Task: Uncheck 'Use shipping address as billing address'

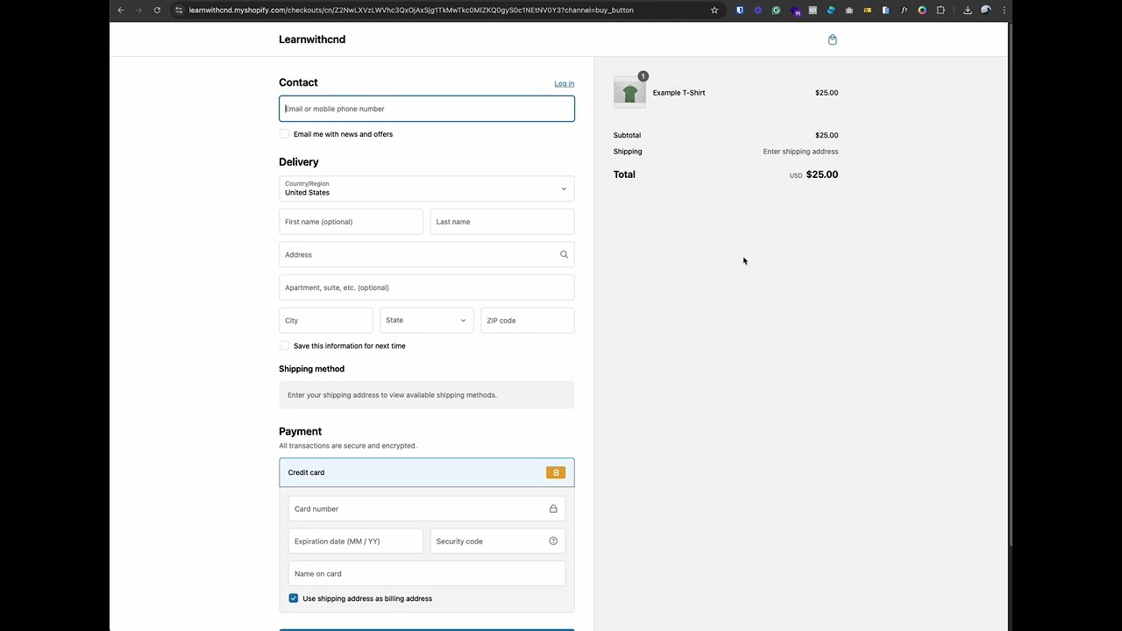Action: tap(294, 599)
